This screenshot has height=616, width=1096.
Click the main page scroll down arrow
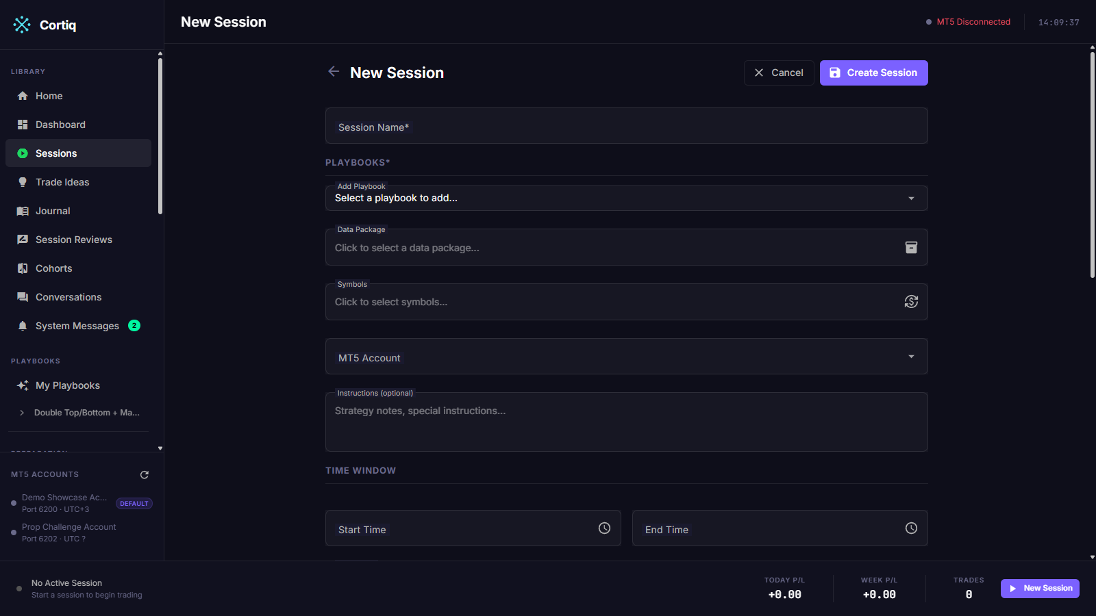(1093, 557)
